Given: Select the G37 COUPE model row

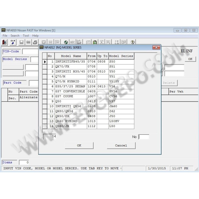Looking at the screenshot, I should coord(88,96).
